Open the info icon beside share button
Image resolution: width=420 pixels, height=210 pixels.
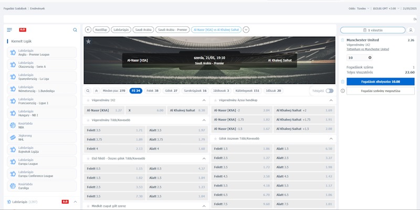343,91
